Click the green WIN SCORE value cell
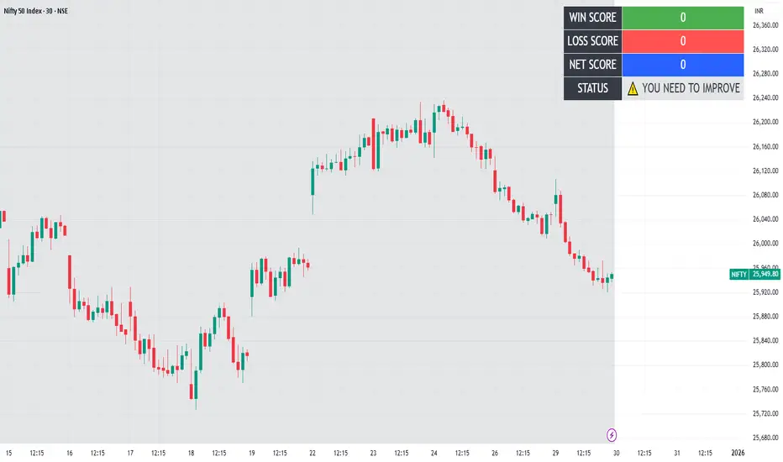Image resolution: width=783 pixels, height=462 pixels. click(x=683, y=18)
